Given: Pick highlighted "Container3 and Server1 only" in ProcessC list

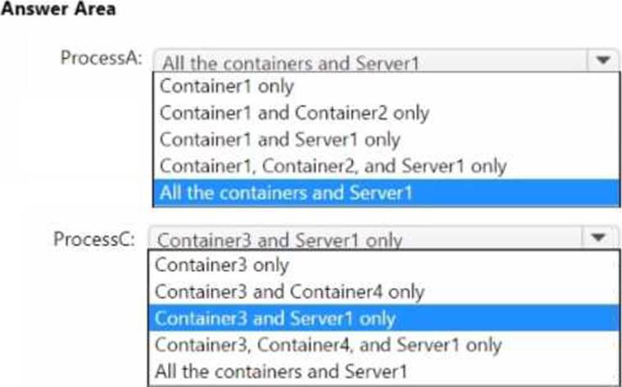Looking at the screenshot, I should [275, 318].
